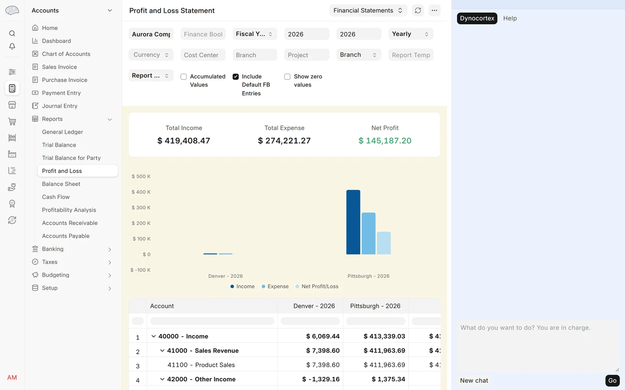Expand the Banking section
The image size is (625, 390).
(110, 249)
